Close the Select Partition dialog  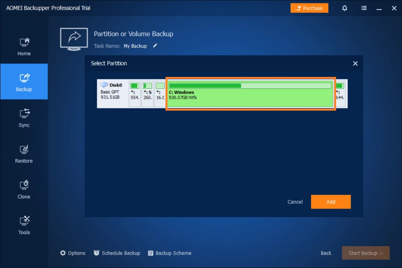point(355,63)
